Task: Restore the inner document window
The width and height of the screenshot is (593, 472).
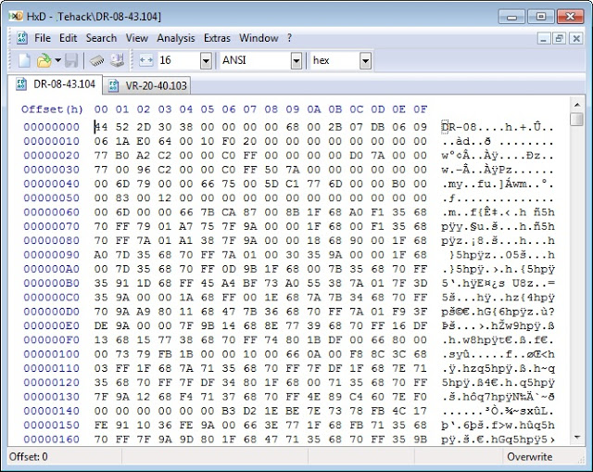Action: pos(559,38)
